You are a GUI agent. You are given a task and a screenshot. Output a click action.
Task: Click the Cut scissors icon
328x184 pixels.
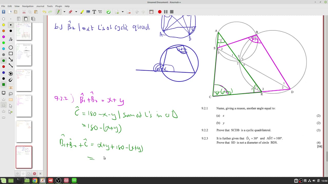24,12
